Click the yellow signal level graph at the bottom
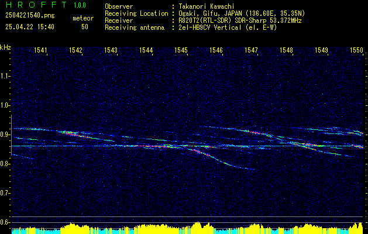Screen dimensions: 368x234 pyautogui.click(x=188, y=228)
